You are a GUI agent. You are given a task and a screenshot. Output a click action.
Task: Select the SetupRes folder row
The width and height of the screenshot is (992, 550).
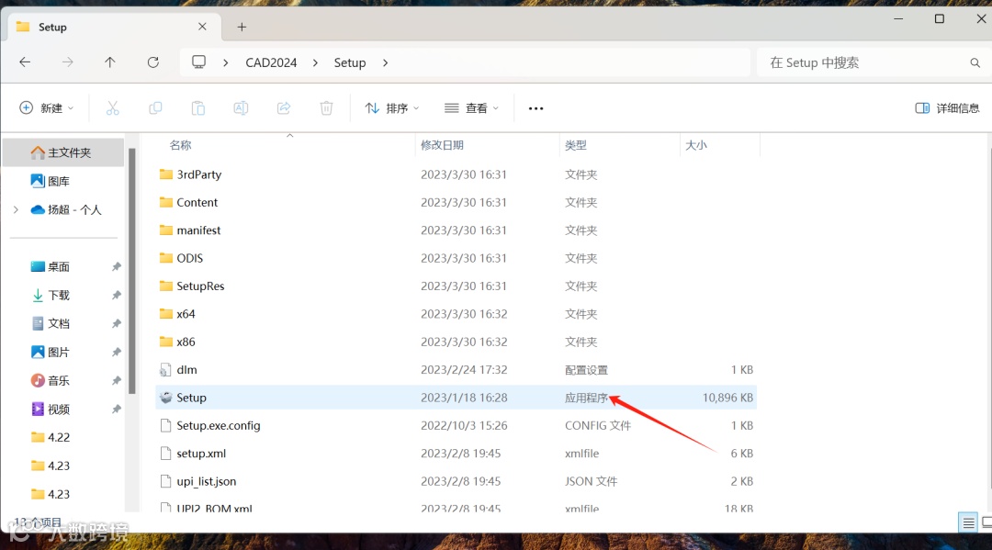tap(457, 286)
